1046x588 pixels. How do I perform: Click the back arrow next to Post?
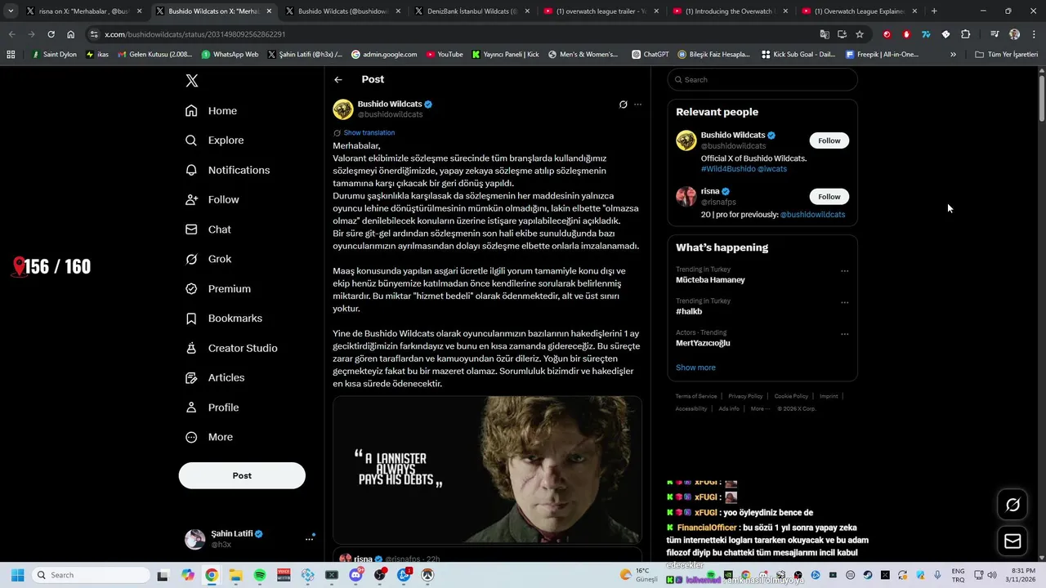[x=338, y=79]
